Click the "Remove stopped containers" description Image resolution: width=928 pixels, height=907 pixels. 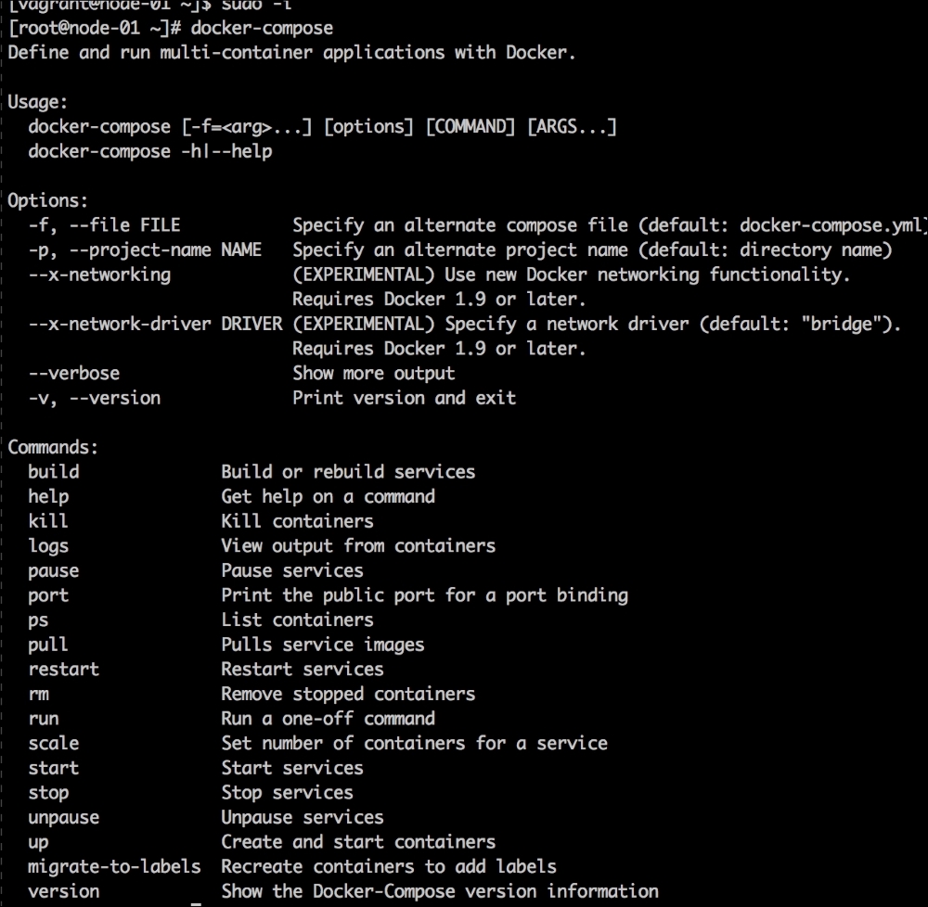(x=348, y=695)
